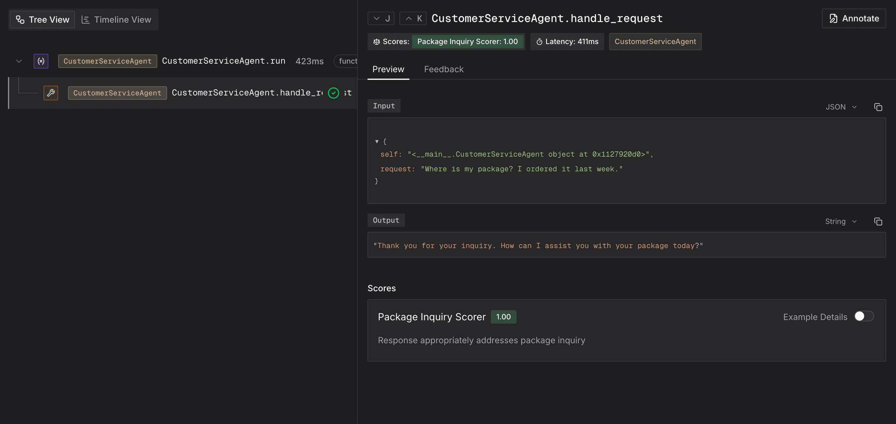The image size is (896, 424).
Task: Select the CustomerServiceAgent.handle_request tree row
Action: (x=247, y=93)
